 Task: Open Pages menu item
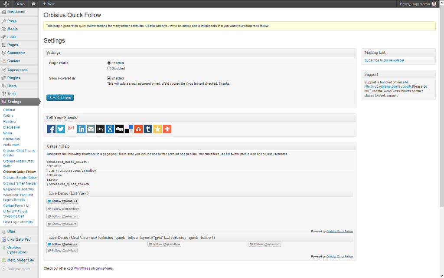(13, 45)
